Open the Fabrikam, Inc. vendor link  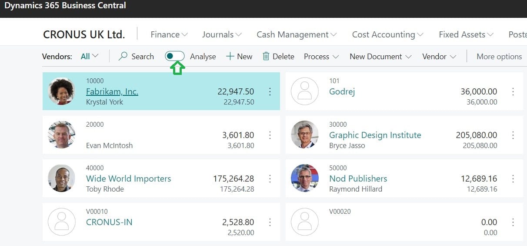tap(112, 91)
